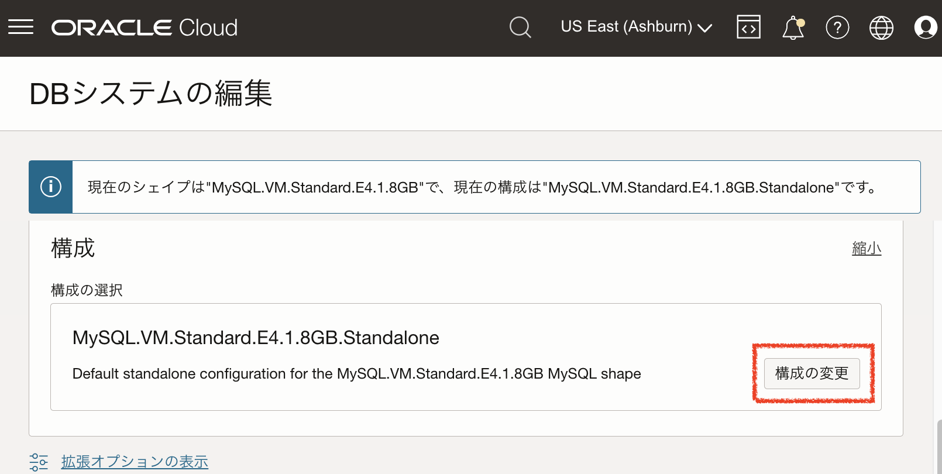This screenshot has width=942, height=474.
Task: Collapse the 構成 section via 縮小
Action: 867,249
